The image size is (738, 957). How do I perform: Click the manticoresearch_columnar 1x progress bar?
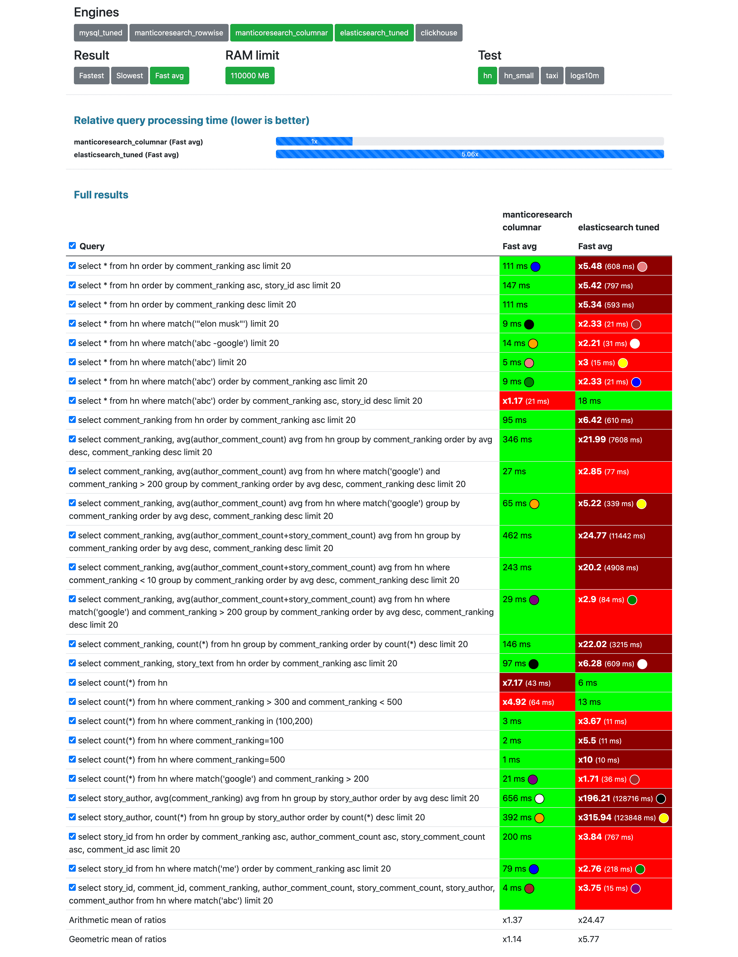[314, 141]
